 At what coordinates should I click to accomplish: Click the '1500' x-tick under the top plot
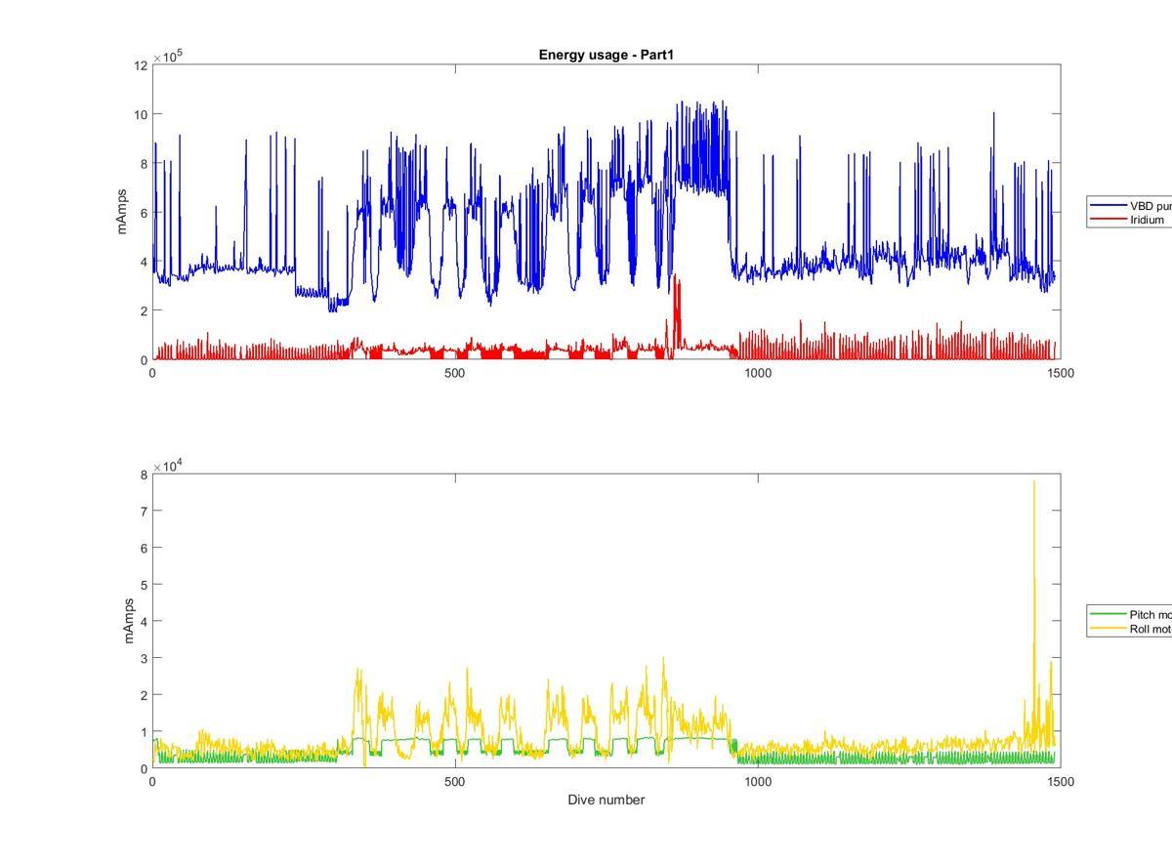pyautogui.click(x=1060, y=373)
